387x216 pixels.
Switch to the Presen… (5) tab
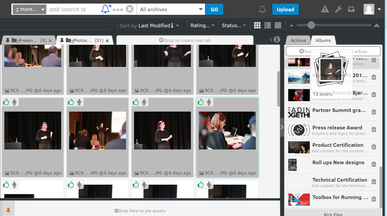pyautogui.click(x=29, y=40)
